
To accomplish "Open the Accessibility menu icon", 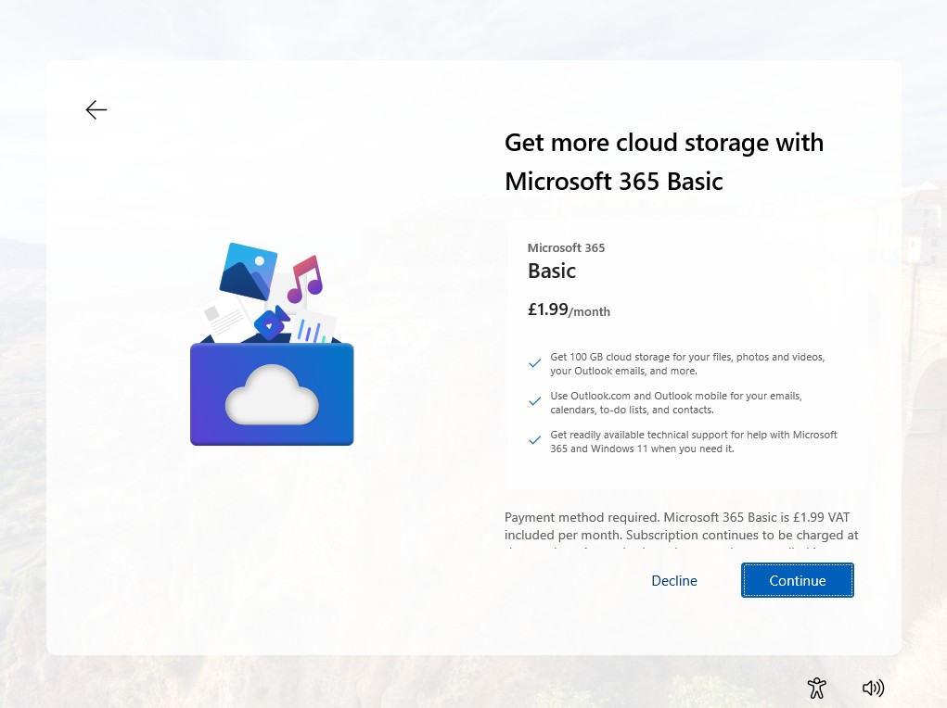I will click(x=816, y=688).
